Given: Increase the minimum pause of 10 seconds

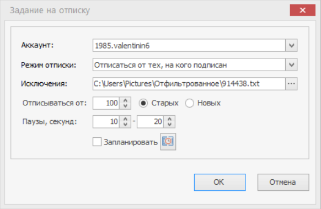Looking at the screenshot, I should click(125, 119).
